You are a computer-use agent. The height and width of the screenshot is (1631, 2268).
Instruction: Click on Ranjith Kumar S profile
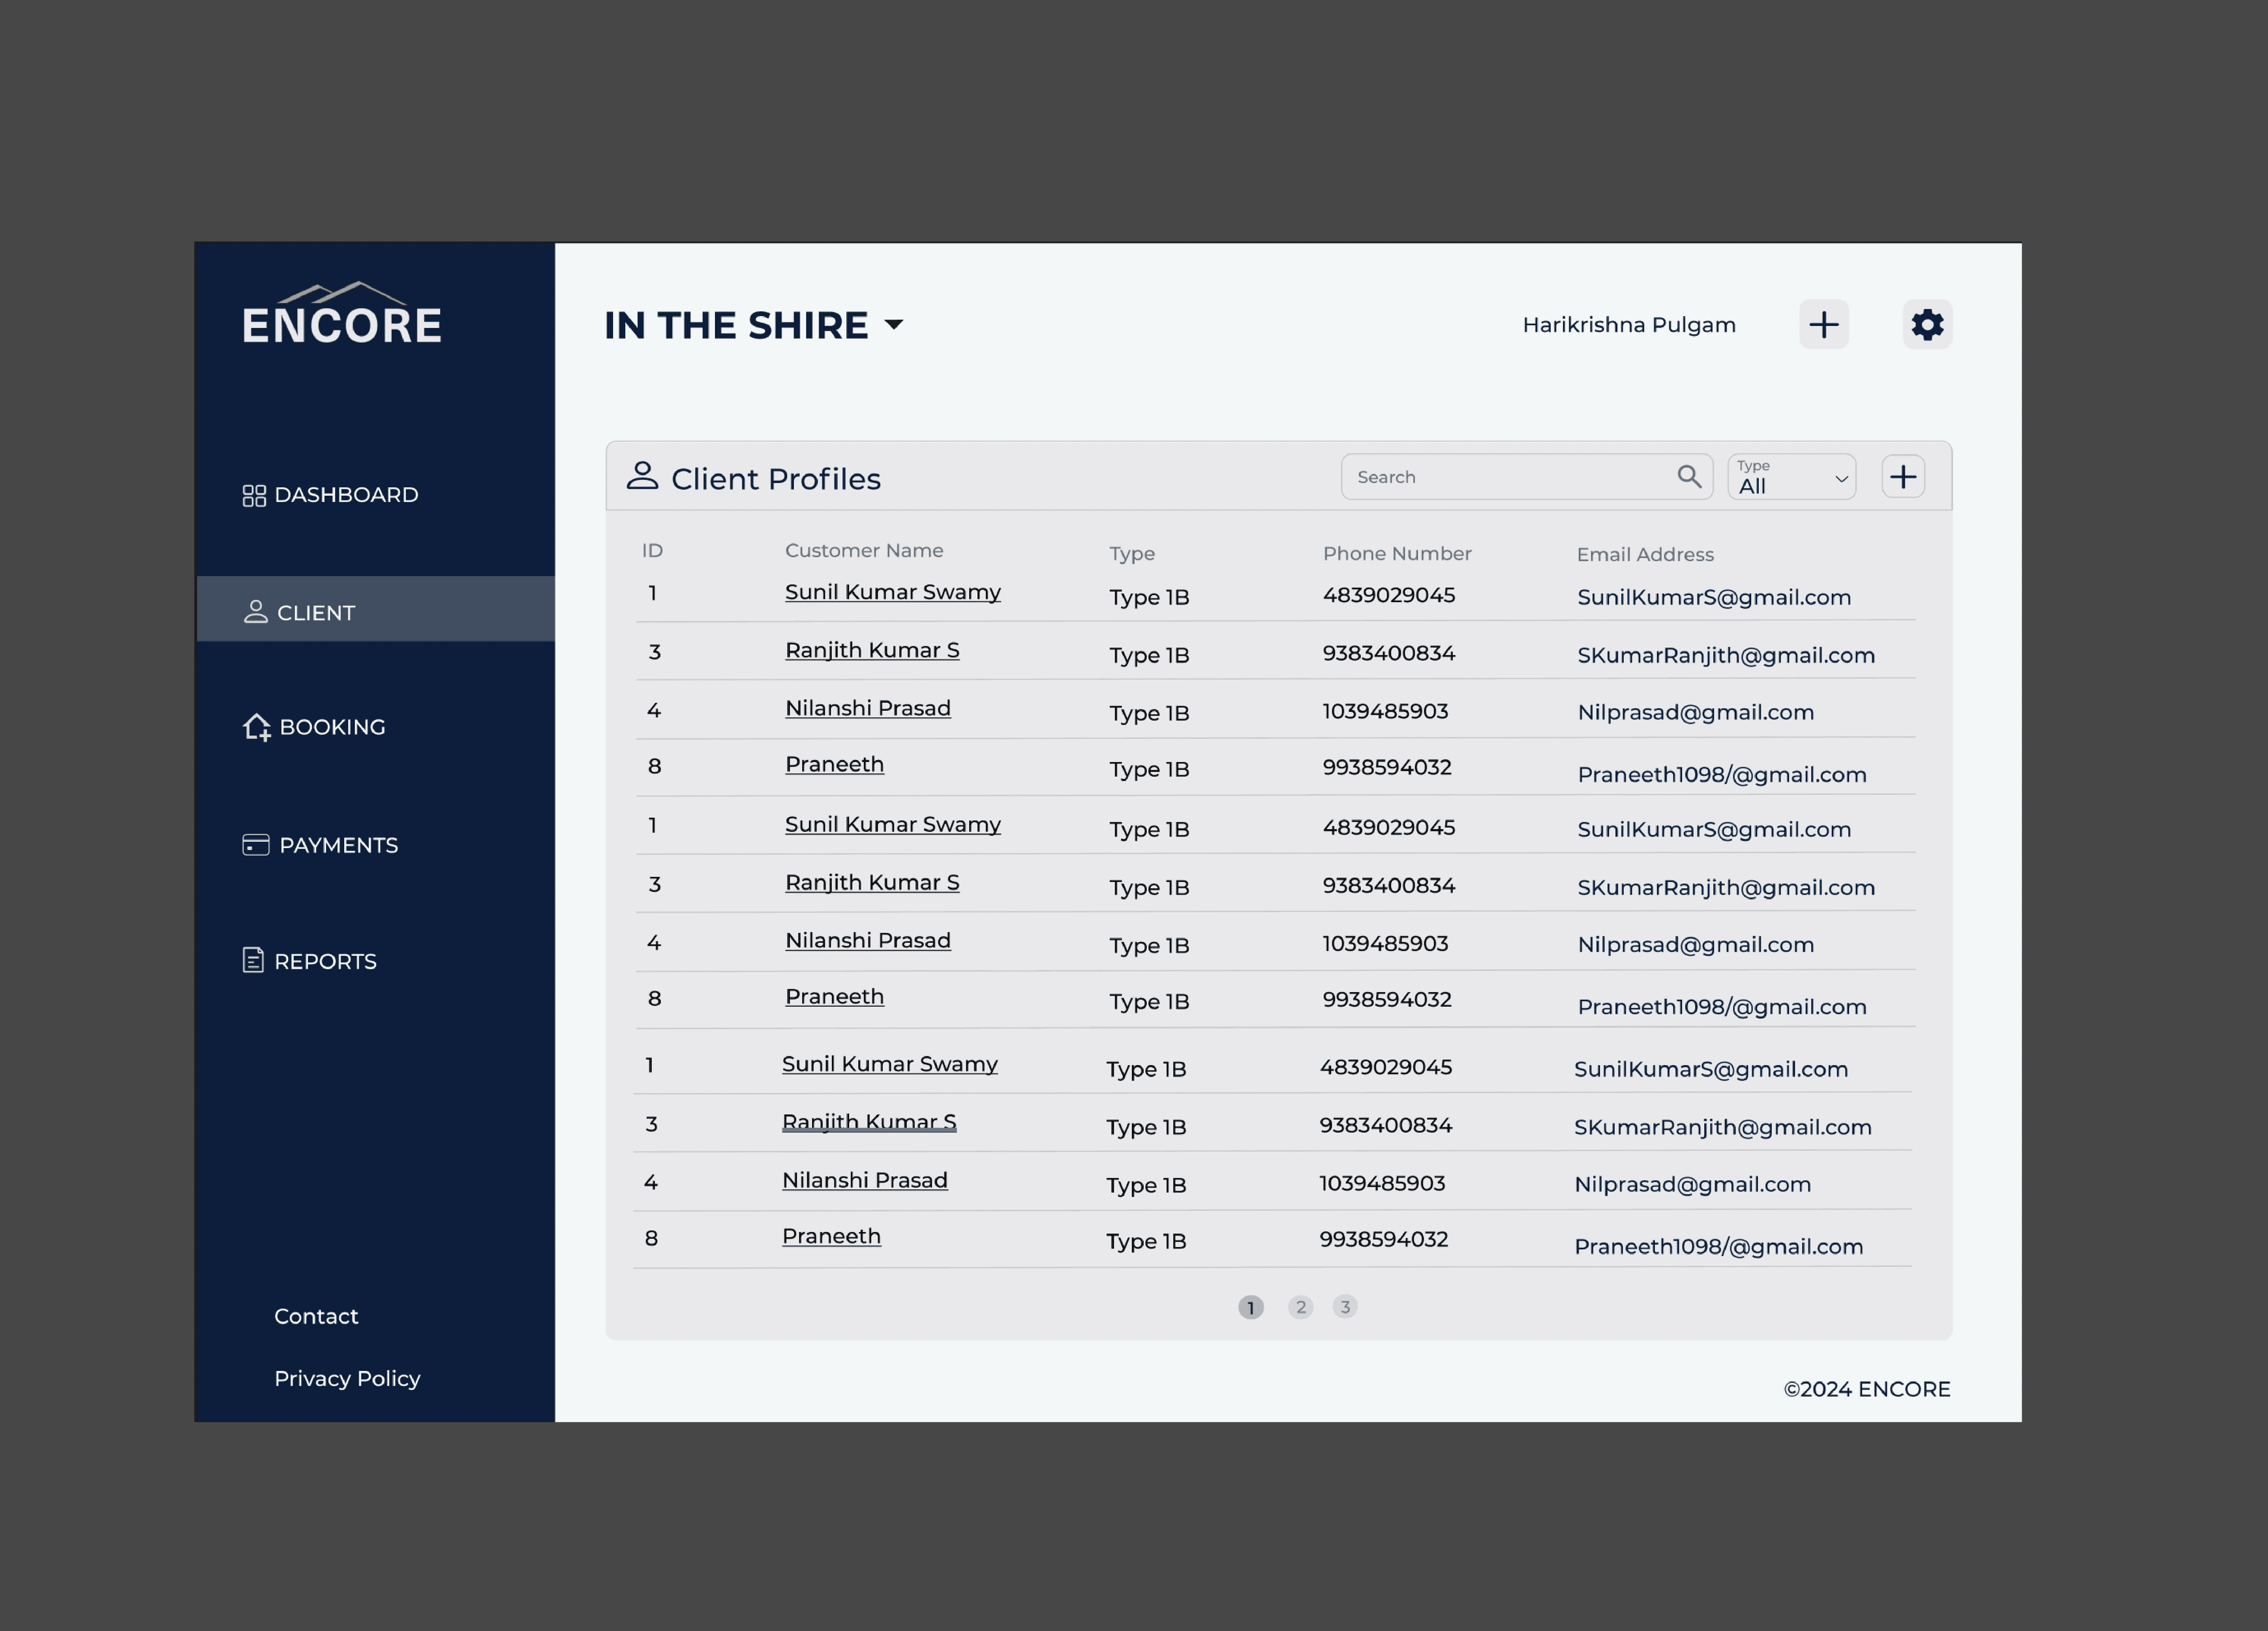point(873,649)
